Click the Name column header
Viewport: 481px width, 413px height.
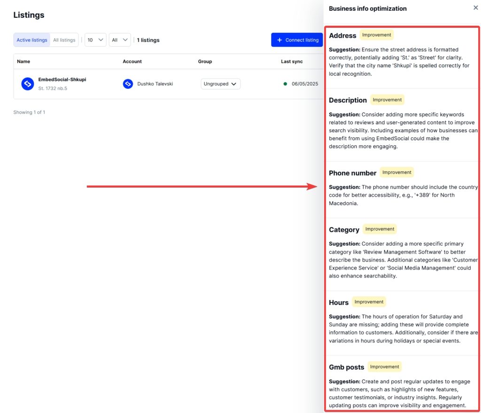point(23,62)
